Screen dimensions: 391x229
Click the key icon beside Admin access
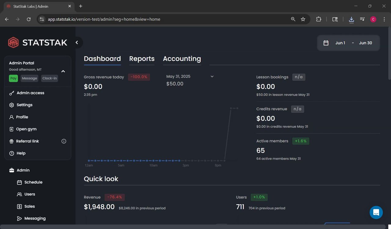(12, 93)
